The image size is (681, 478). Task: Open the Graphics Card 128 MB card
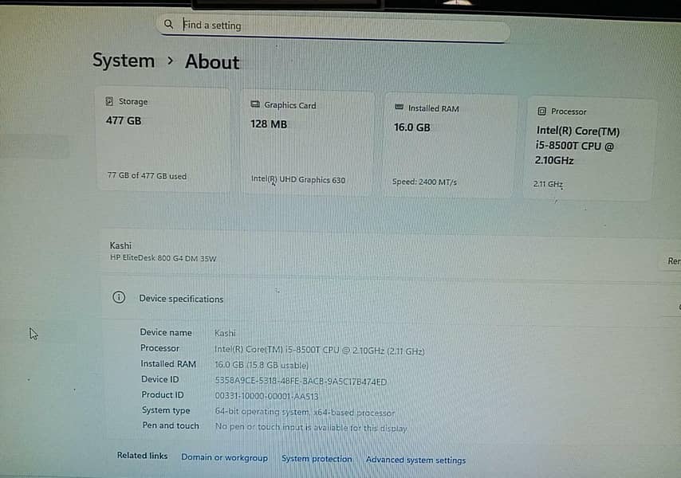[307, 143]
